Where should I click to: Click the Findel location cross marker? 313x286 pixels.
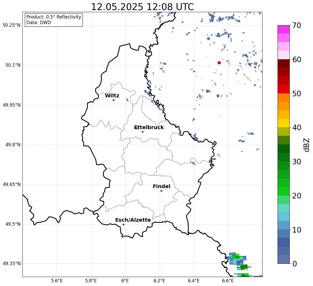[161, 191]
